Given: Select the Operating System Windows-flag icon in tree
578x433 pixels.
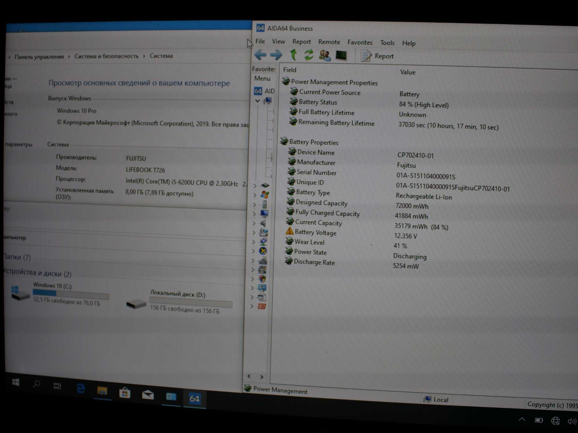Looking at the screenshot, I should [x=265, y=195].
